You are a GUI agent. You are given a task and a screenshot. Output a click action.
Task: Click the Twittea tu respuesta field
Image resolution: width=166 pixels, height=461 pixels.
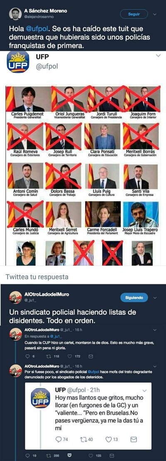(83, 277)
